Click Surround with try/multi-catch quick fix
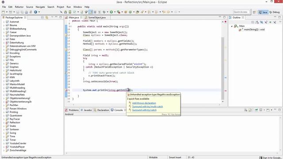This screenshot has width=283, height=159. (147, 106)
